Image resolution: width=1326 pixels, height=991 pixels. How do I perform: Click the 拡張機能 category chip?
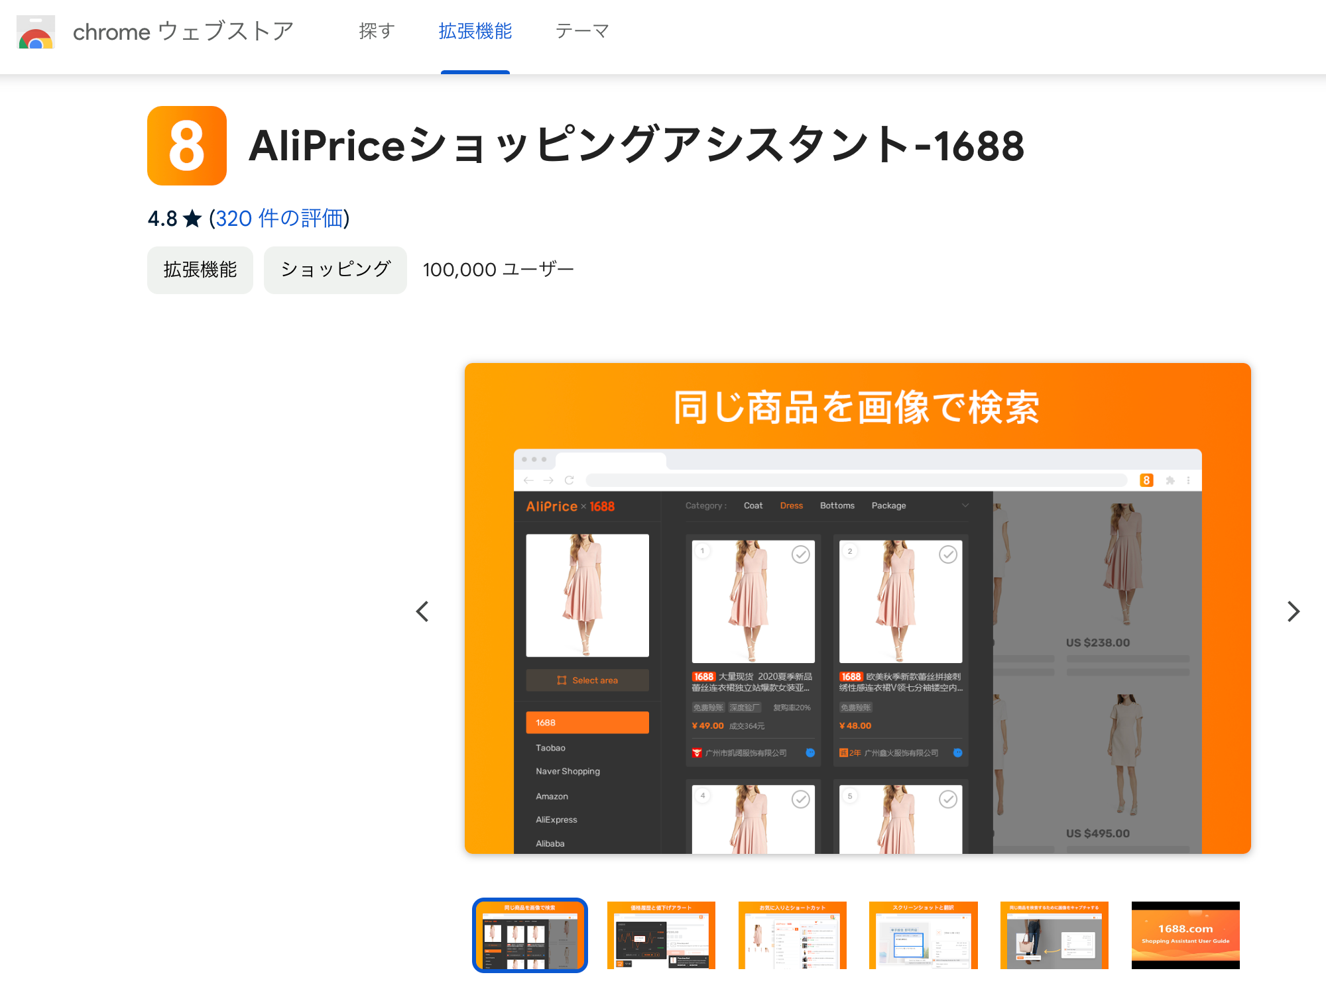tap(200, 270)
